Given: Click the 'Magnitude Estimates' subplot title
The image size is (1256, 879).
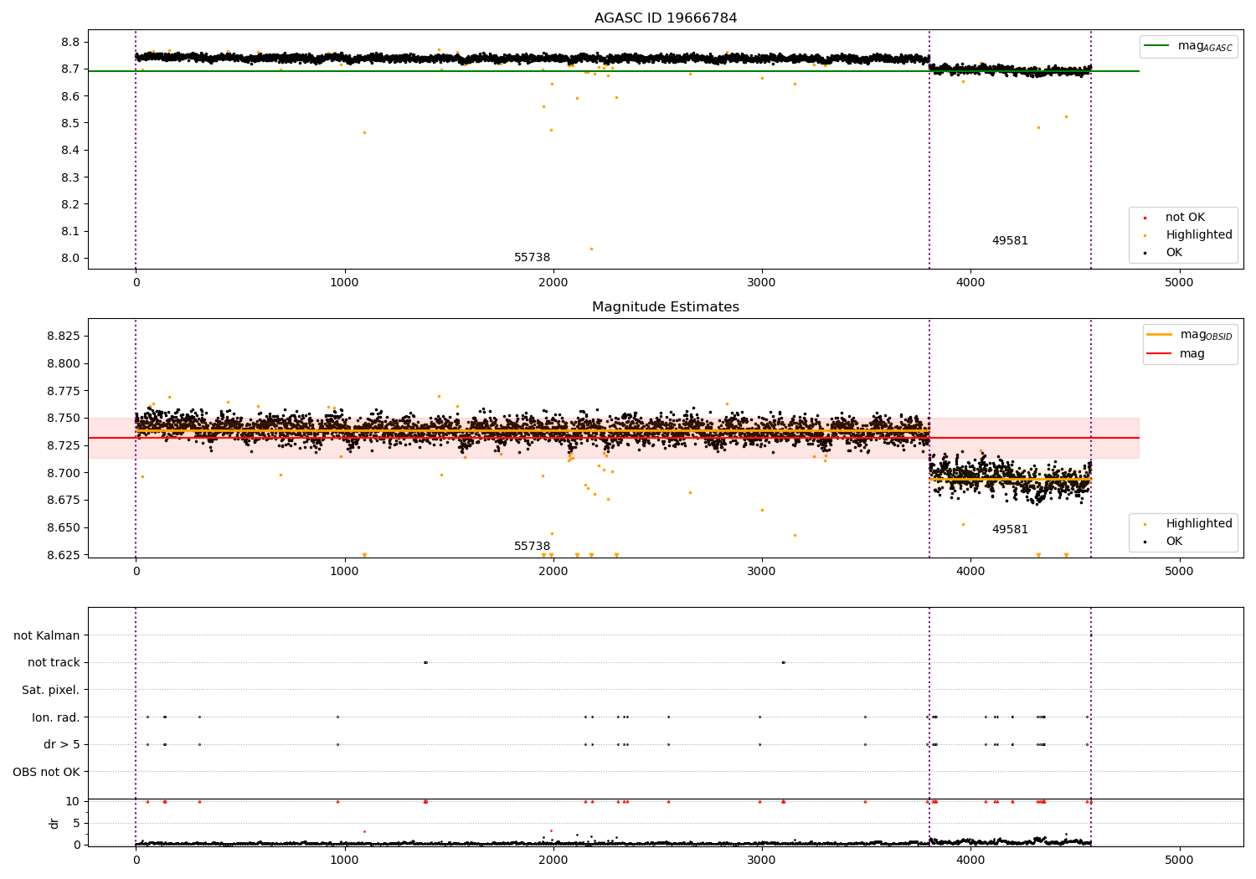Looking at the screenshot, I should pos(666,307).
